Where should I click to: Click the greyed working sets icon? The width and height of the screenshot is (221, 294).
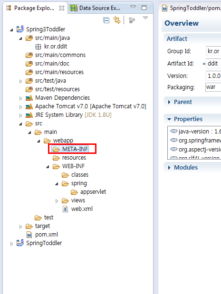(132, 20)
